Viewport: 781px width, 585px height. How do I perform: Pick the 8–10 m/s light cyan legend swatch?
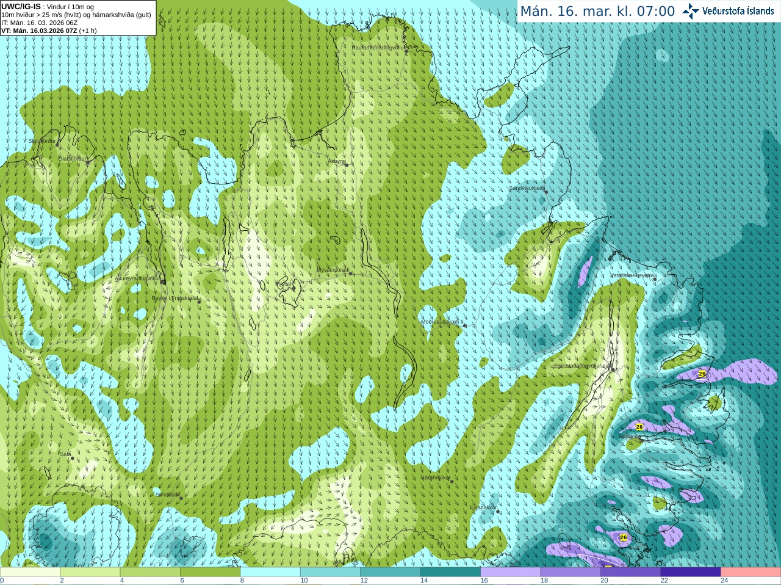pyautogui.click(x=270, y=572)
